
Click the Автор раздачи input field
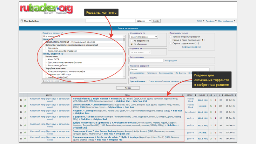(147, 61)
